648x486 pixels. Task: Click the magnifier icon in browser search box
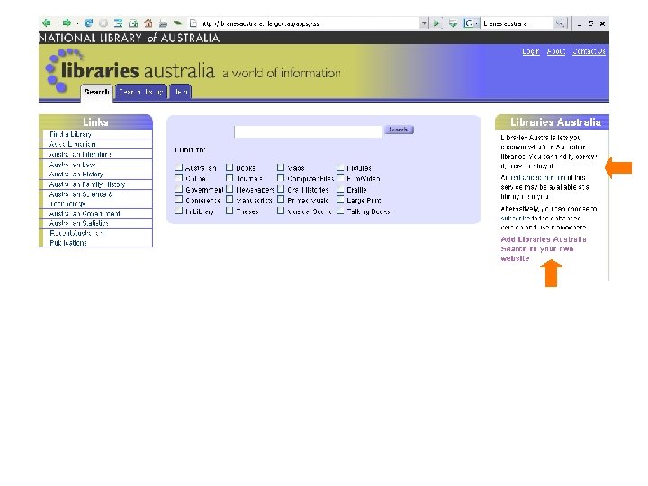click(x=560, y=23)
